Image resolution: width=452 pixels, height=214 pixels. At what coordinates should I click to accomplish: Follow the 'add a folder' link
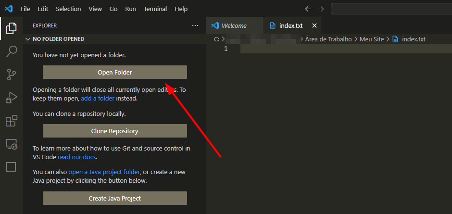click(98, 98)
